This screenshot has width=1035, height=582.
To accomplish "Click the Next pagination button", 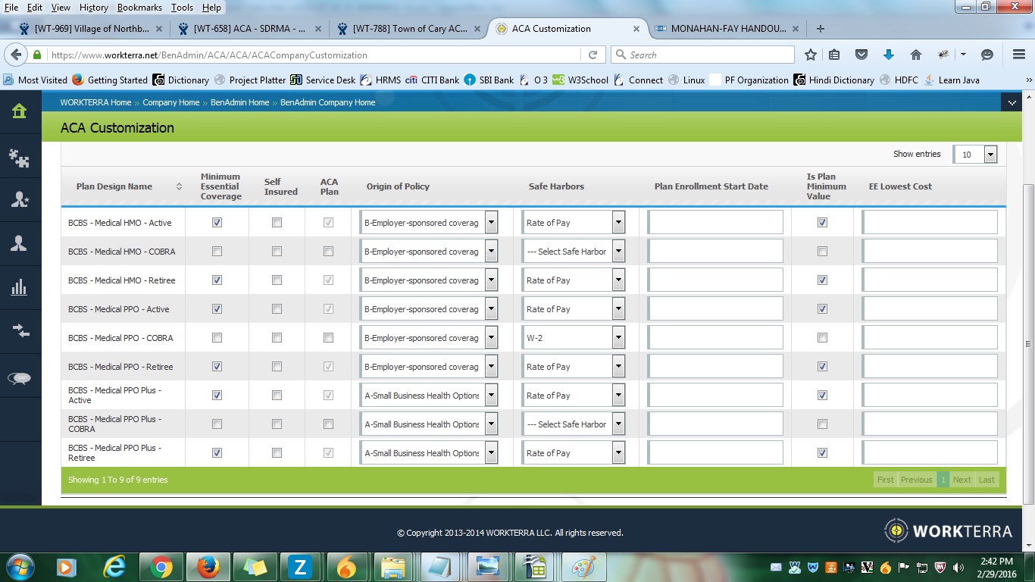I will 962,480.
